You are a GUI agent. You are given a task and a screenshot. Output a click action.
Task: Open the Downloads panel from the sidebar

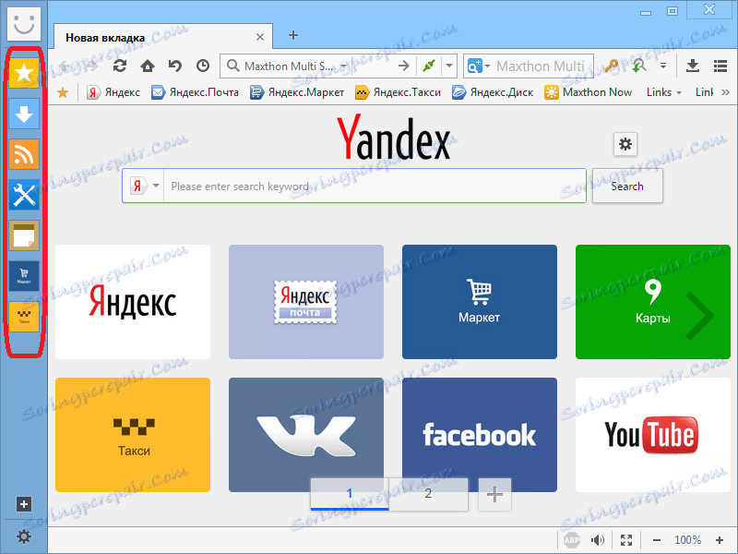(24, 114)
